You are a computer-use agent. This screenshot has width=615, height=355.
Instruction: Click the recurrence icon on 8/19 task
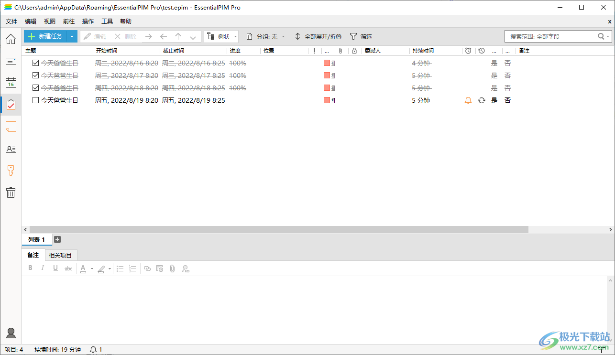tap(482, 100)
